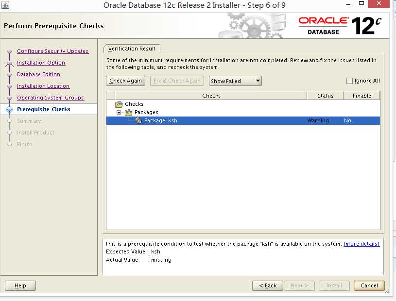Click the Fix & Check Again button
Image resolution: width=396 pixels, height=301 pixels.
tap(177, 81)
